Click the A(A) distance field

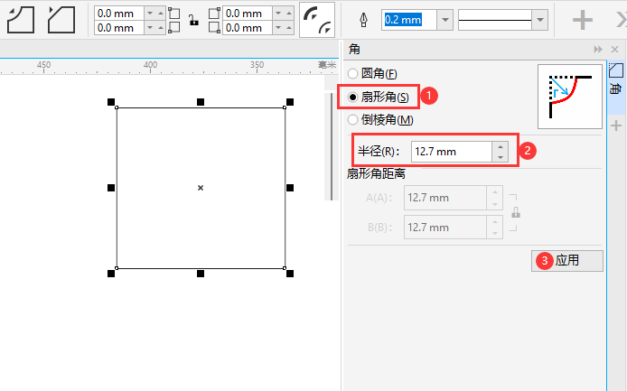click(445, 198)
